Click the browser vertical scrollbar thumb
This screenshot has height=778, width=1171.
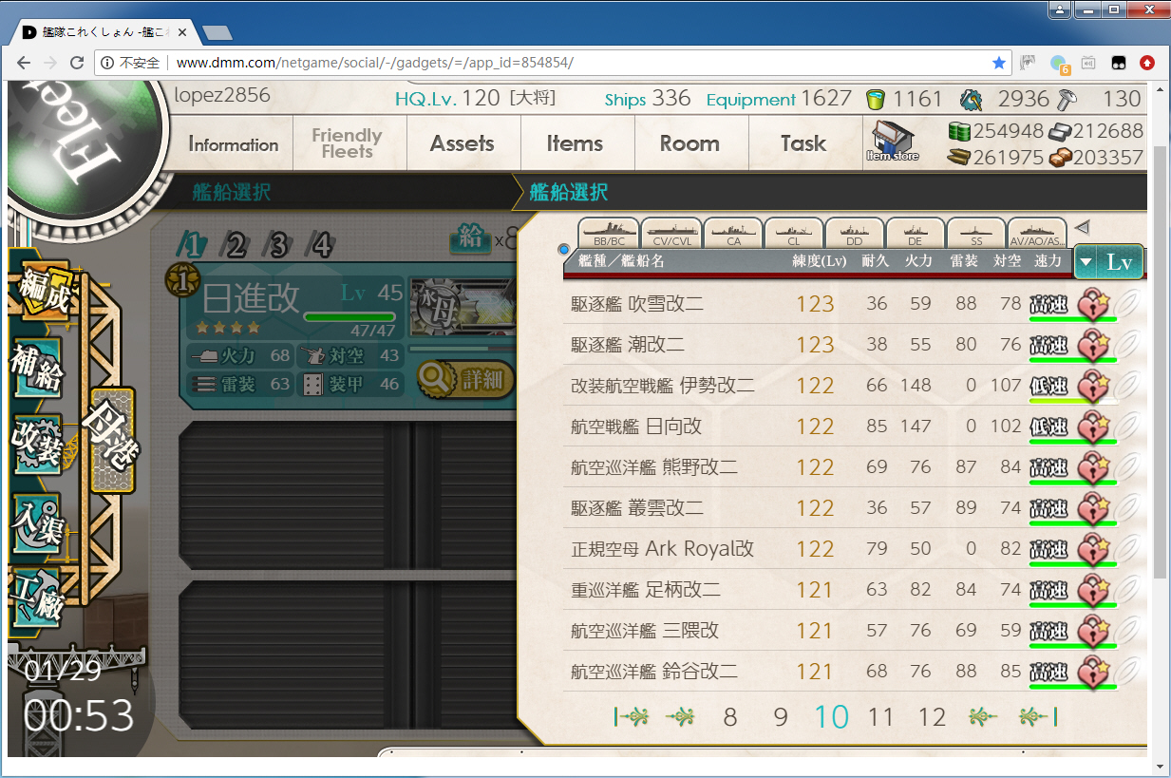1159,363
